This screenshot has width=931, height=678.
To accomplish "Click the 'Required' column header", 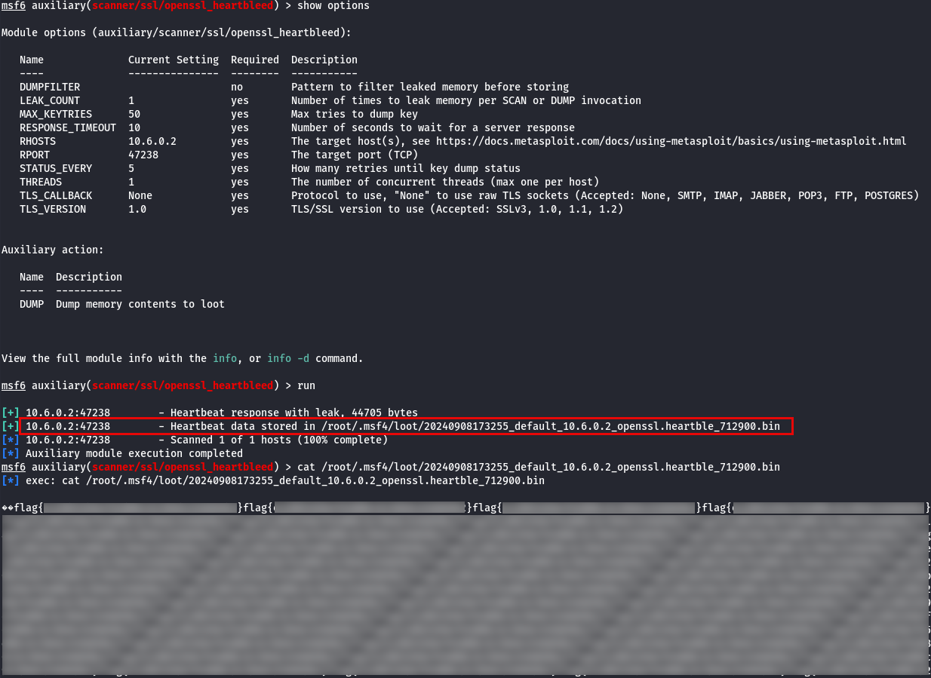I will [255, 60].
